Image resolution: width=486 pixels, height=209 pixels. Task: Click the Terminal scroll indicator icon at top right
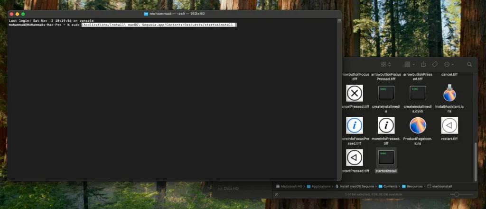tap(339, 20)
